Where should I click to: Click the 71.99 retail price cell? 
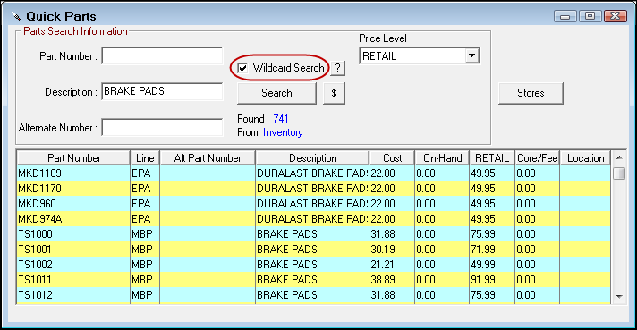tap(492, 250)
